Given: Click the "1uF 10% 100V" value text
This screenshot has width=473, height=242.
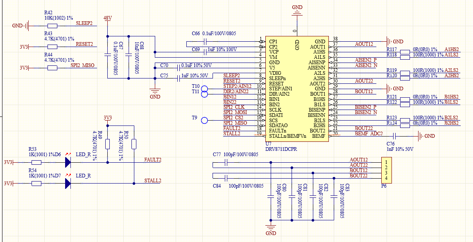Looking at the screenshot, I should (222, 49).
